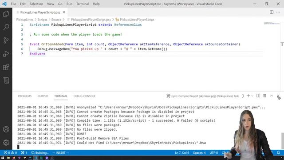284x160 pixels.
Task: Open the Extensions view
Action: [6, 67]
